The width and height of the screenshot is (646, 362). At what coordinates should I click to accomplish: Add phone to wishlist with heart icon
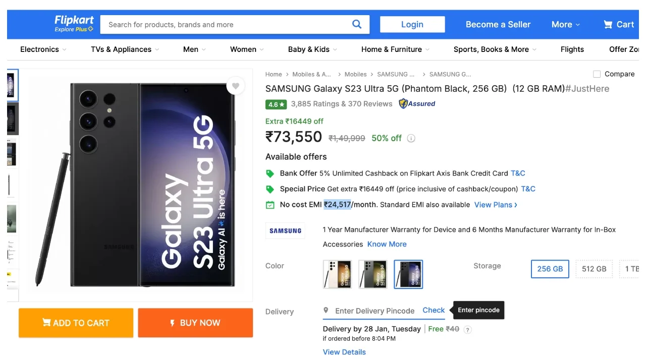click(235, 86)
